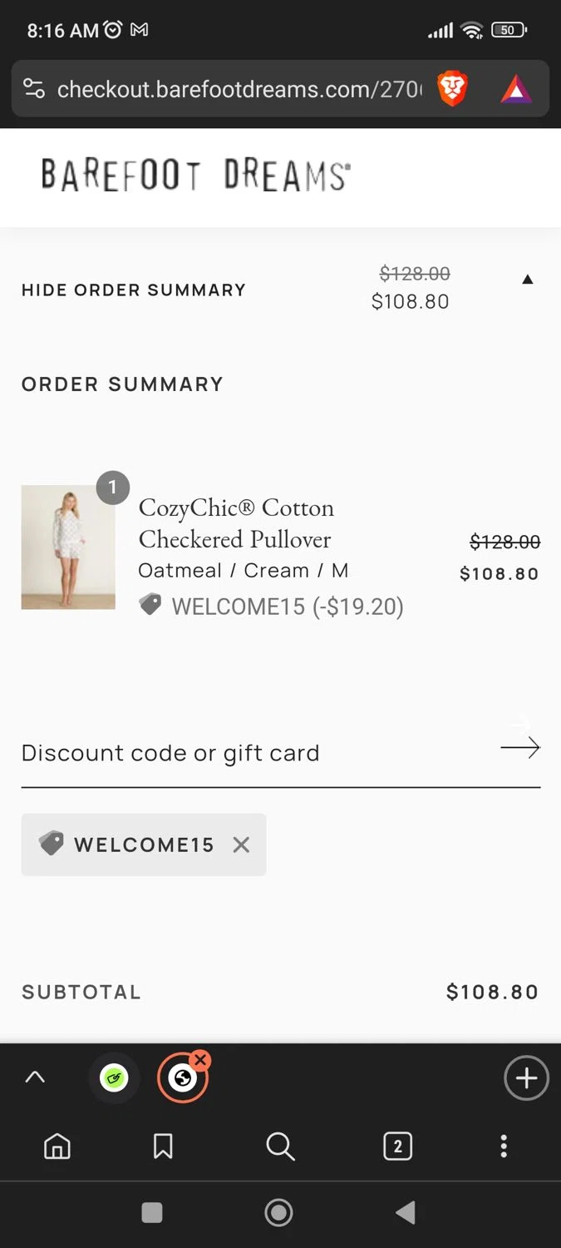Screen dimensions: 561x1248
Task: Open the CozyChic pullover product thumbnail
Action: coord(68,547)
